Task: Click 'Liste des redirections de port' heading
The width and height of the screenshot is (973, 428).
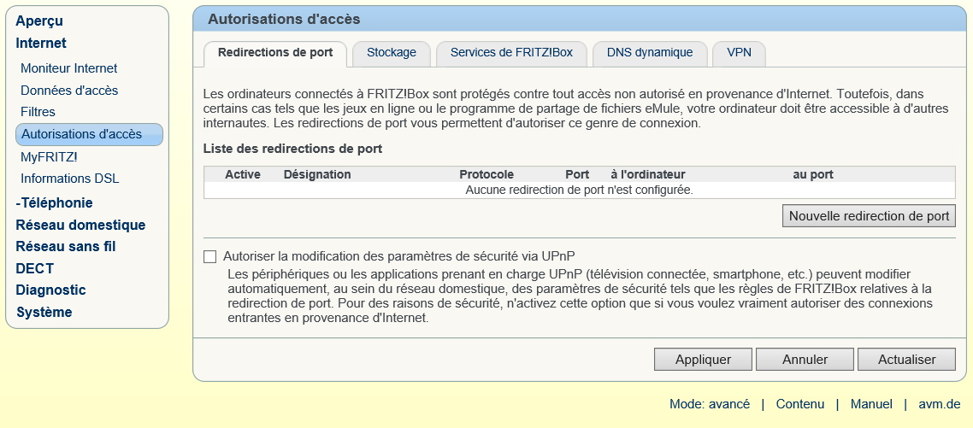Action: click(x=293, y=149)
